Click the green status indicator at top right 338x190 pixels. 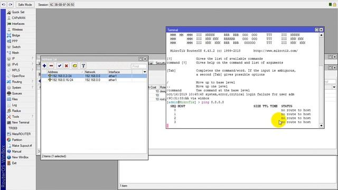click(330, 4)
